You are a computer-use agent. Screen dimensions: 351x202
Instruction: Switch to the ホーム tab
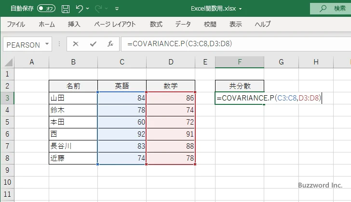pyautogui.click(x=47, y=24)
